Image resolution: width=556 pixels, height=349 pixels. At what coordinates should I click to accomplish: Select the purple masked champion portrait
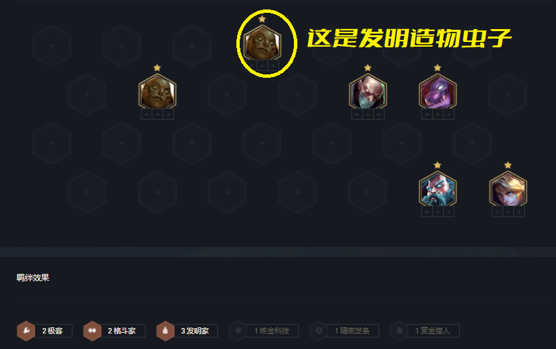[437, 93]
